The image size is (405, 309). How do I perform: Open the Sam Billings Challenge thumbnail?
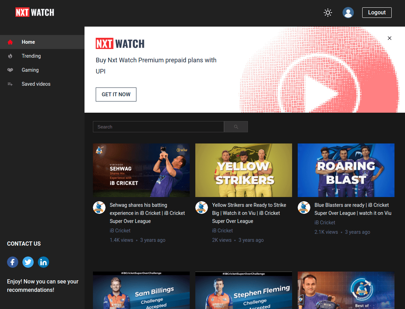point(141,290)
